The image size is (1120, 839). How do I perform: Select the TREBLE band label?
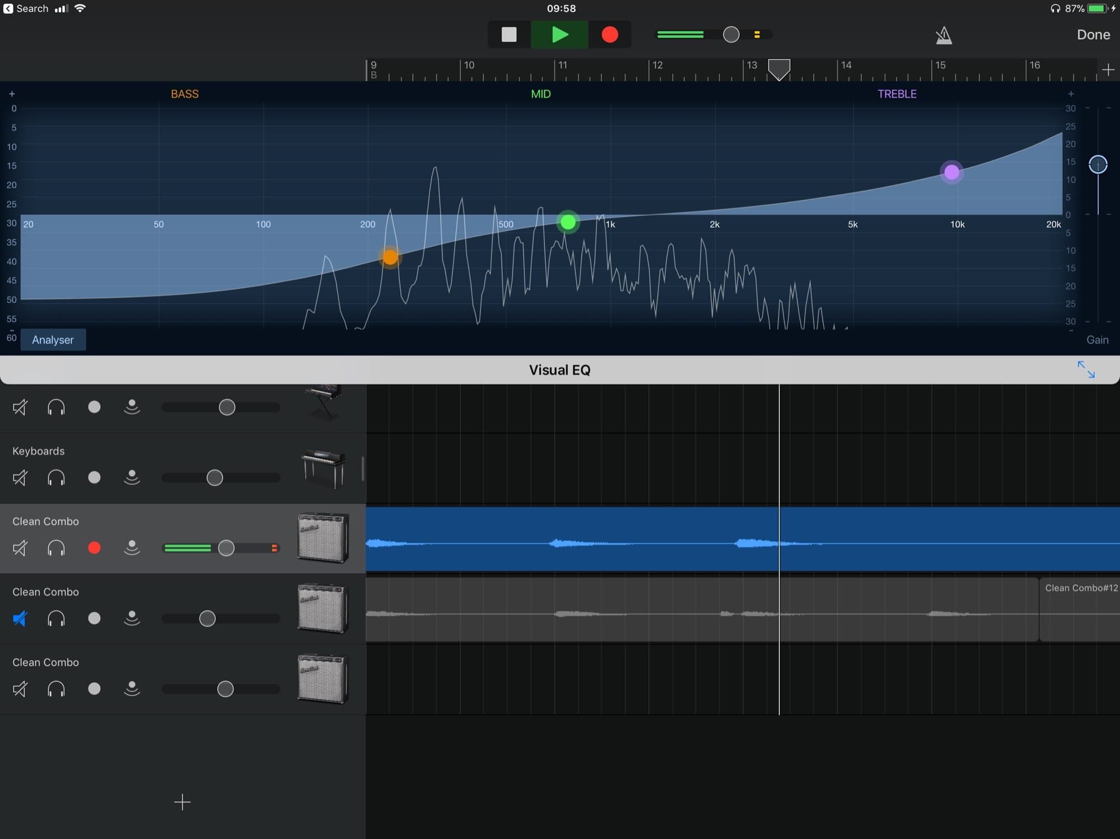pos(897,94)
